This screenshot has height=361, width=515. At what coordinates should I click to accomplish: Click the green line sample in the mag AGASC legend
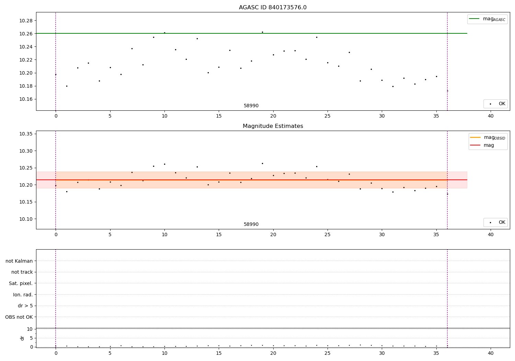(x=474, y=19)
